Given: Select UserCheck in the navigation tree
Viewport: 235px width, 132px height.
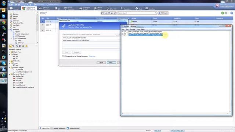Looking at the screenshot, I should (15, 25).
